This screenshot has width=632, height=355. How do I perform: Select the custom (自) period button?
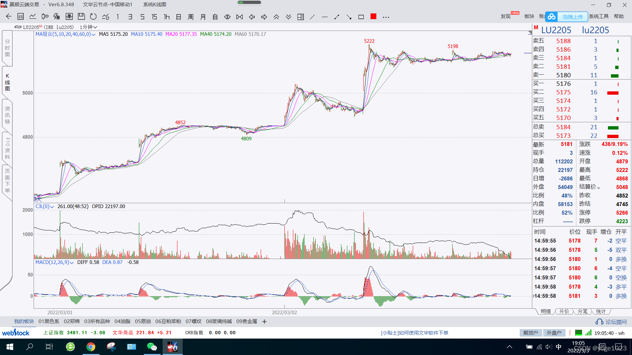pos(215,17)
